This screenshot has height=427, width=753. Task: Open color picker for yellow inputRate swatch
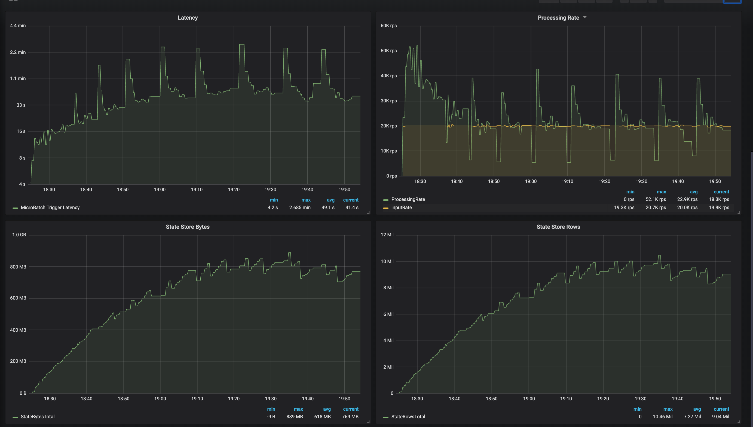[x=386, y=208]
